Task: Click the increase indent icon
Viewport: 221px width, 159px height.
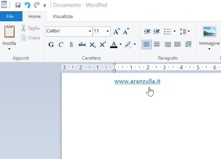Action: (157, 31)
